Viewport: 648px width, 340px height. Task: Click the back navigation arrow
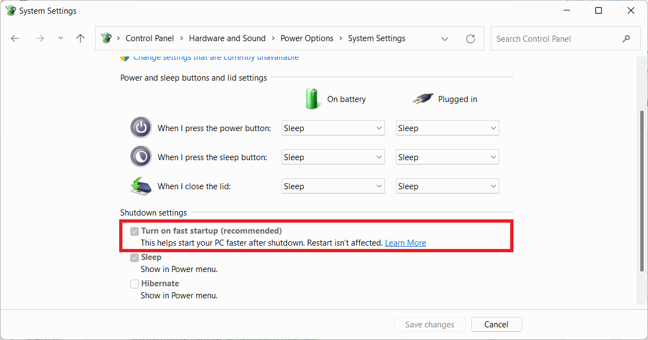[15, 38]
